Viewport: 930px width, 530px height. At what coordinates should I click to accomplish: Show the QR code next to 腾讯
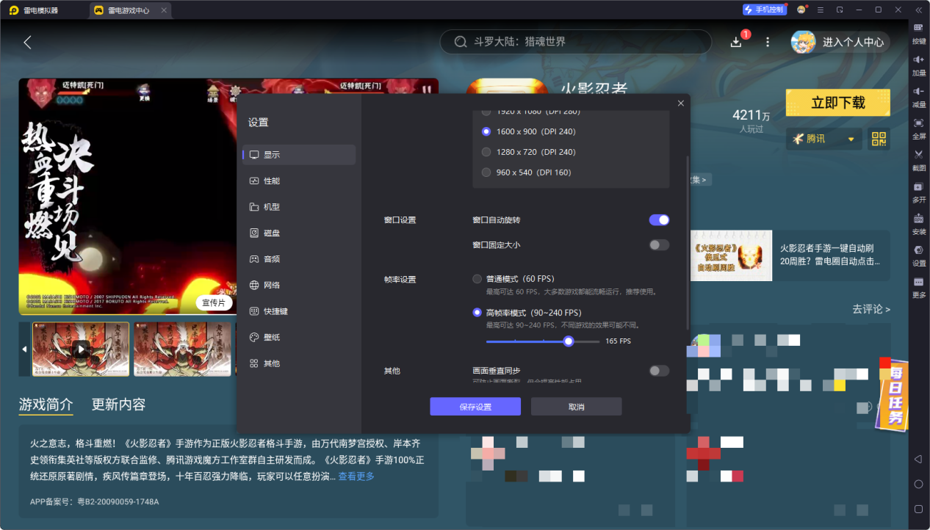tap(879, 139)
